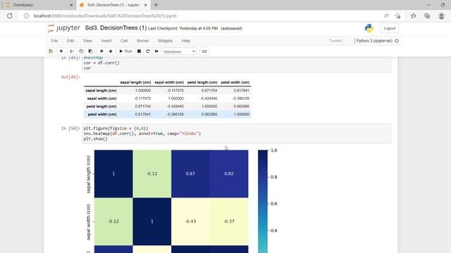Insert cell below with plus icon
Image resolution: width=451 pixels, height=253 pixels.
tap(61, 51)
